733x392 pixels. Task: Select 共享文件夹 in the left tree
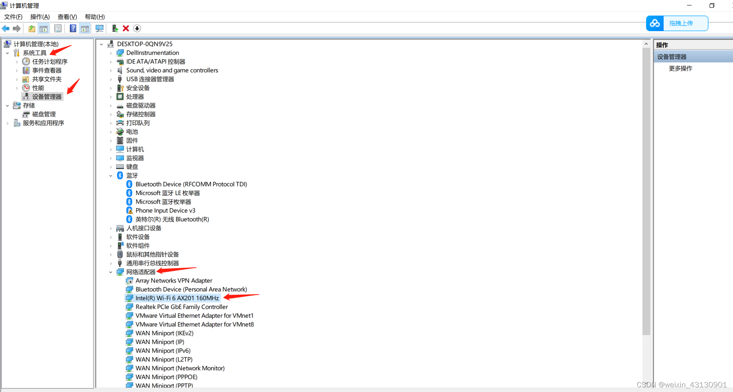[47, 79]
